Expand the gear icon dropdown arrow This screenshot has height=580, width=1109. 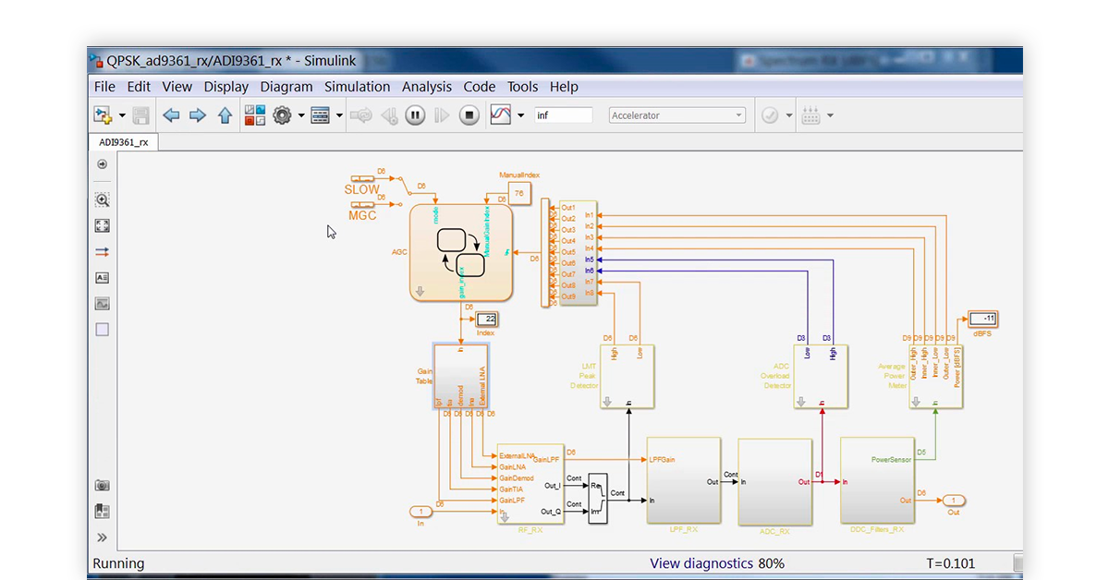[301, 116]
